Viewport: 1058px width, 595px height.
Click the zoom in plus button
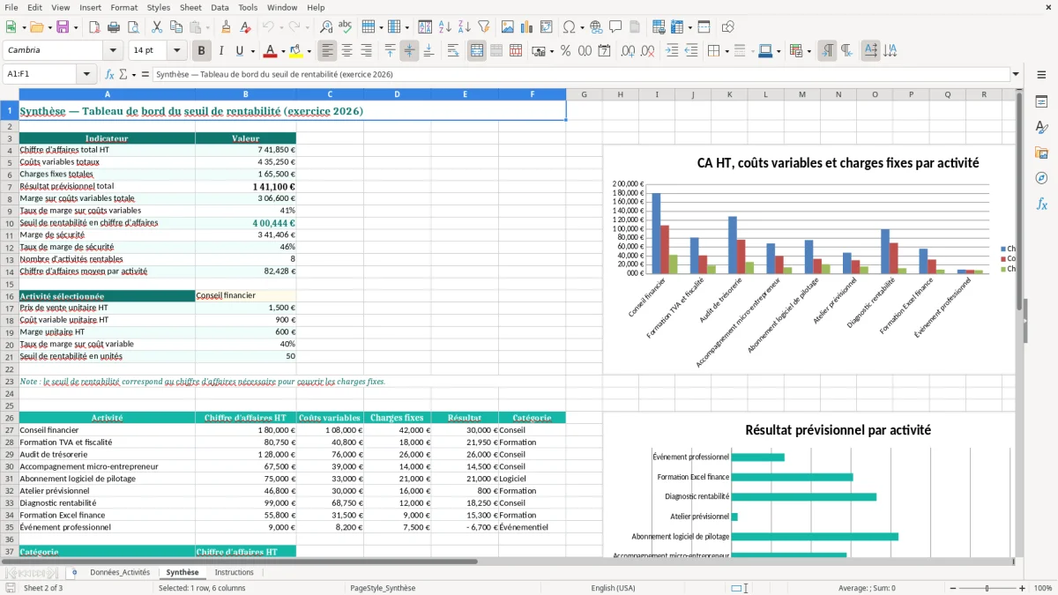tap(1023, 588)
